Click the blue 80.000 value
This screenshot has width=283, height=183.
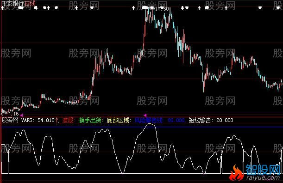tap(176, 120)
